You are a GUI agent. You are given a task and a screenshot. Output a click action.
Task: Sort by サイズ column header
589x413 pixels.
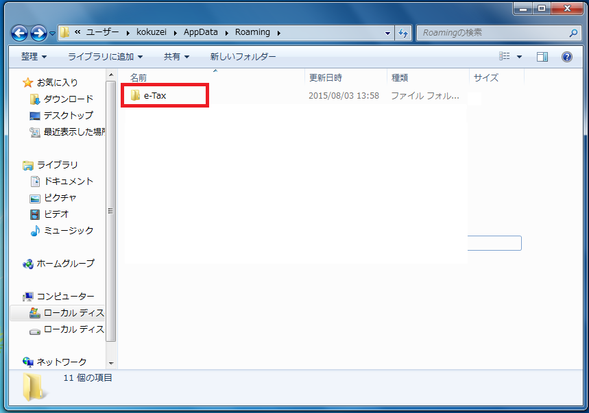(x=485, y=77)
